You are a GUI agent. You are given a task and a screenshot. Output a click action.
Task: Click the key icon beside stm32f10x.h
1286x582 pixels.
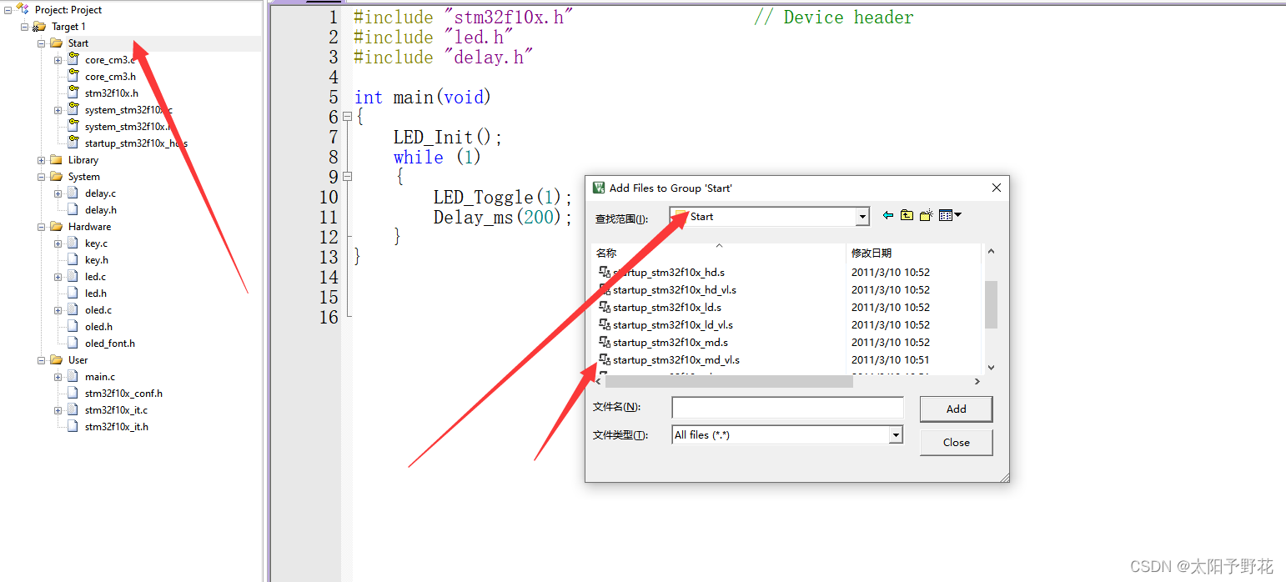point(73,93)
